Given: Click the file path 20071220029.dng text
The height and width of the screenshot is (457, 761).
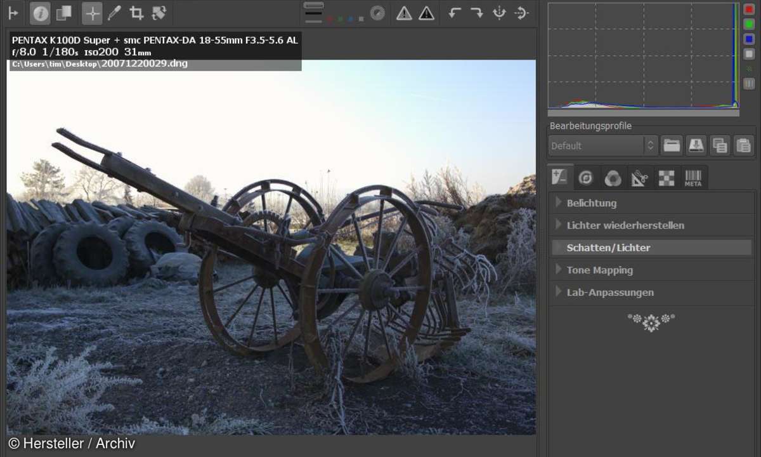Looking at the screenshot, I should (144, 63).
